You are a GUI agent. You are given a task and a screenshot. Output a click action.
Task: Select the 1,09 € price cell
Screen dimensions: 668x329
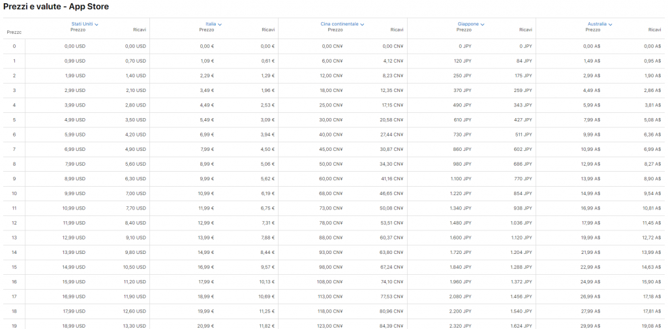pos(207,61)
